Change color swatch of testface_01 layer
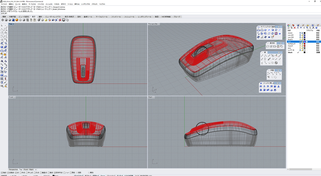The width and height of the screenshot is (321, 176). point(304,44)
